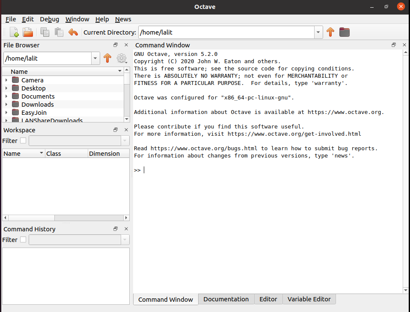Viewport: 410px width, 312px height.
Task: Open the Command History filter dropdown
Action: point(125,240)
